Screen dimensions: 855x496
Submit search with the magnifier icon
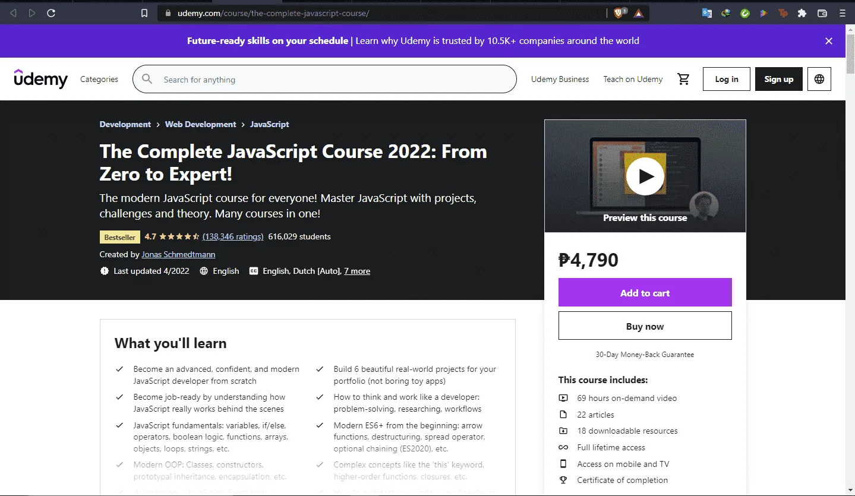coord(147,79)
